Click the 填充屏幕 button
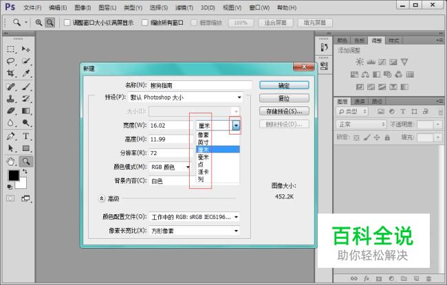This screenshot has height=285, width=447. click(x=315, y=23)
